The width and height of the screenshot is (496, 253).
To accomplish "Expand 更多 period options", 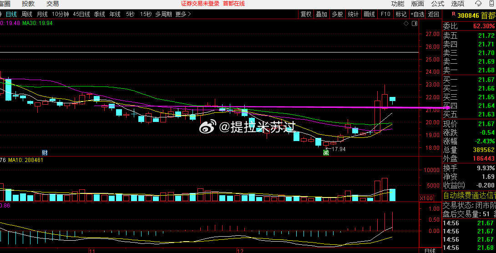I will point(183,14).
